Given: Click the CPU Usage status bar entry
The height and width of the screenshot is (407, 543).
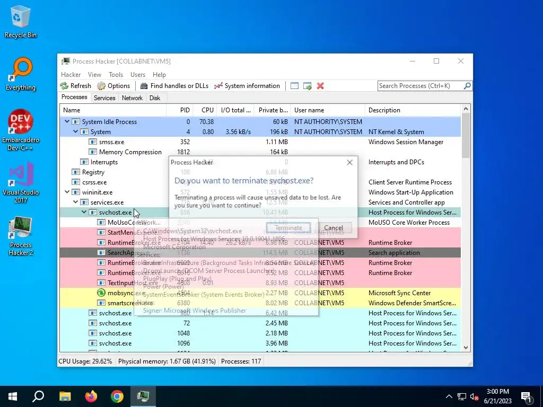Looking at the screenshot, I should click(85, 361).
